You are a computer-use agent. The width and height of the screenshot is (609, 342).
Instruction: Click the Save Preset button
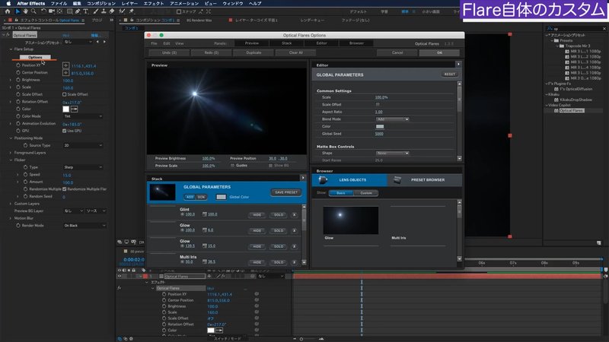(286, 192)
